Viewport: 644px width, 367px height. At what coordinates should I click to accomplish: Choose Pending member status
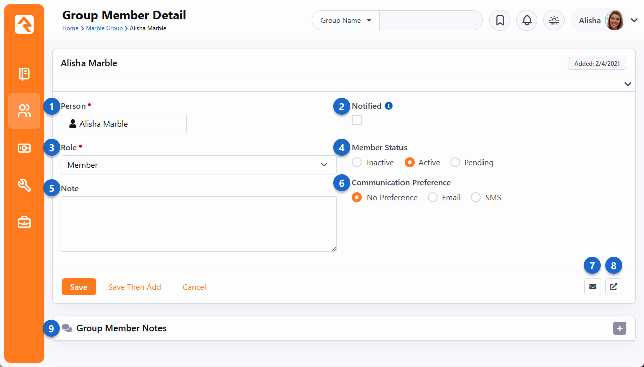[455, 163]
